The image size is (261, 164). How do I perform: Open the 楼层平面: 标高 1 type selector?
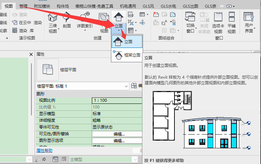point(82,86)
